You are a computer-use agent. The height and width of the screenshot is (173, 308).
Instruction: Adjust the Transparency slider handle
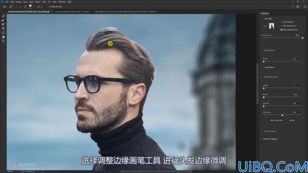pos(302,38)
